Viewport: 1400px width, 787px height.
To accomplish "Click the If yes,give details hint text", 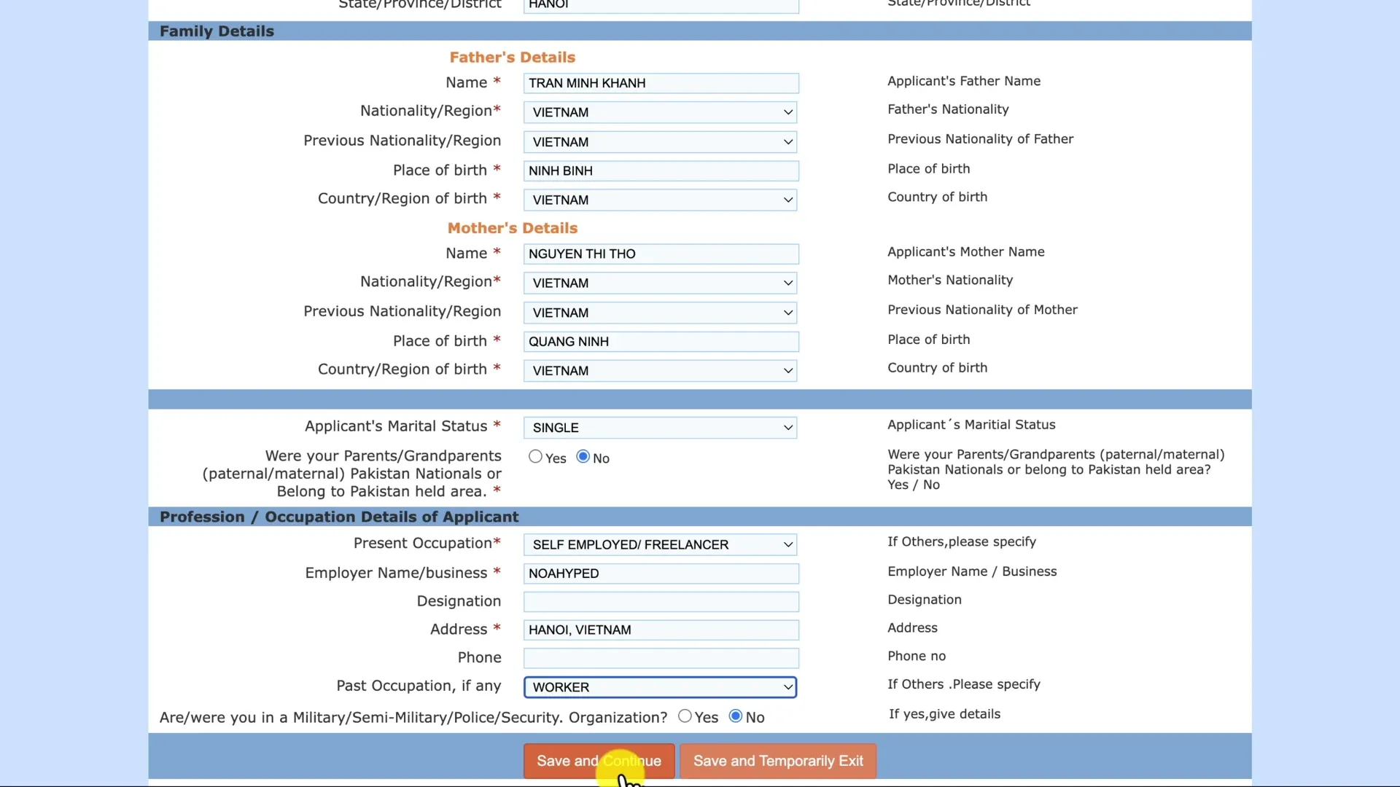I will pyautogui.click(x=944, y=714).
